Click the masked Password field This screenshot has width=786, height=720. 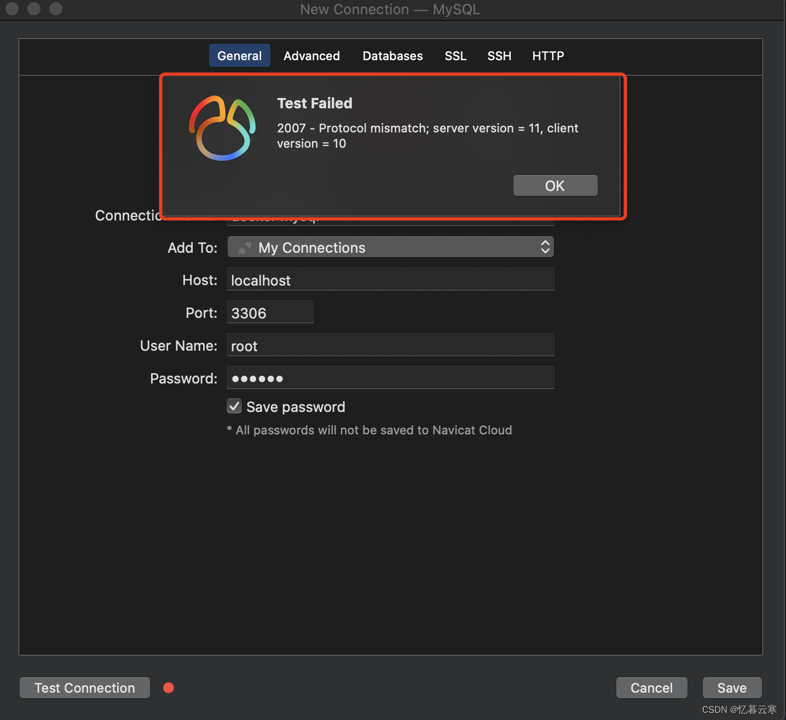[x=390, y=378]
